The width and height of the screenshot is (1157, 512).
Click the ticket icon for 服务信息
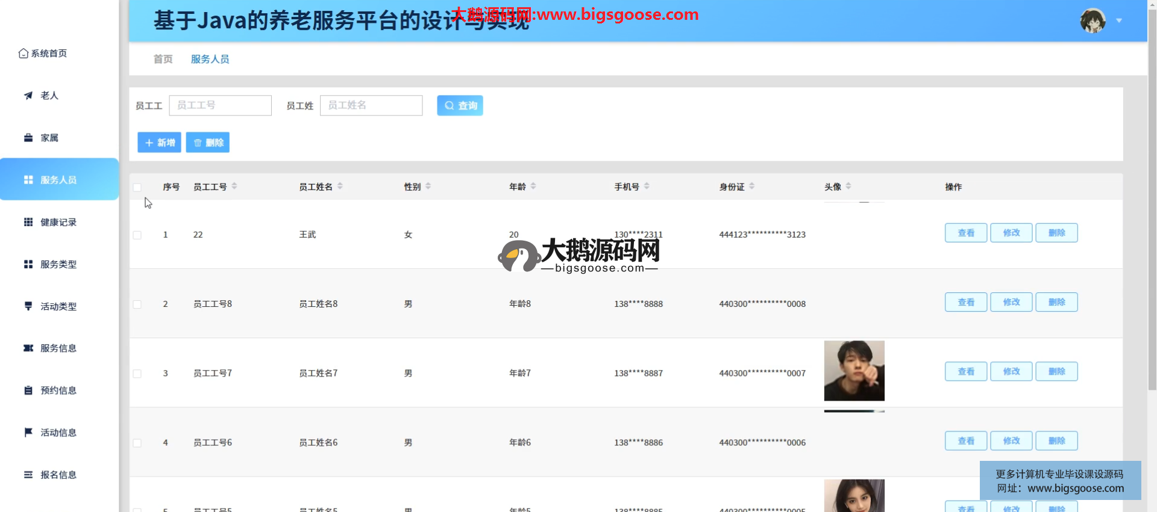[x=28, y=348]
